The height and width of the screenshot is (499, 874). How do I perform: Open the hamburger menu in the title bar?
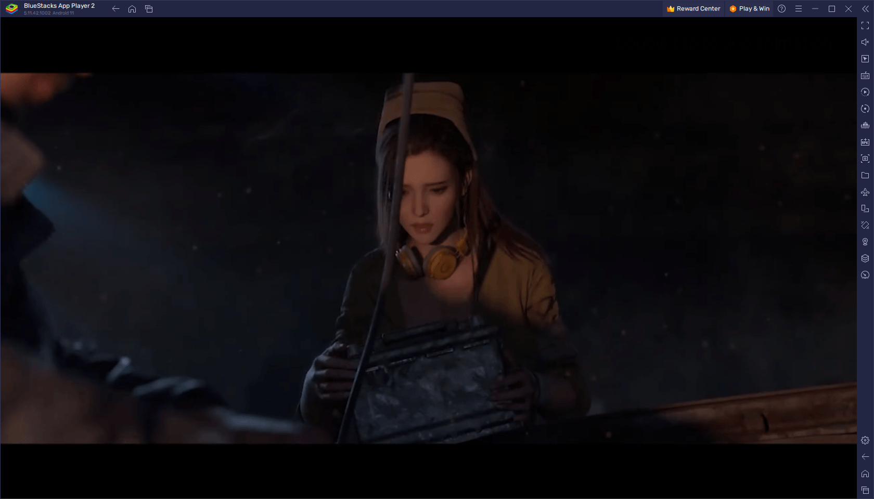click(x=799, y=9)
